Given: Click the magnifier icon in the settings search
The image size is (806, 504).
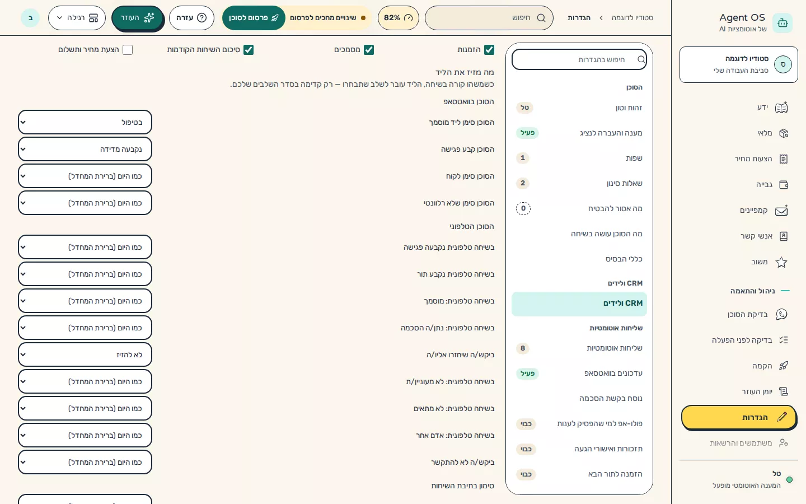Looking at the screenshot, I should 641,59.
